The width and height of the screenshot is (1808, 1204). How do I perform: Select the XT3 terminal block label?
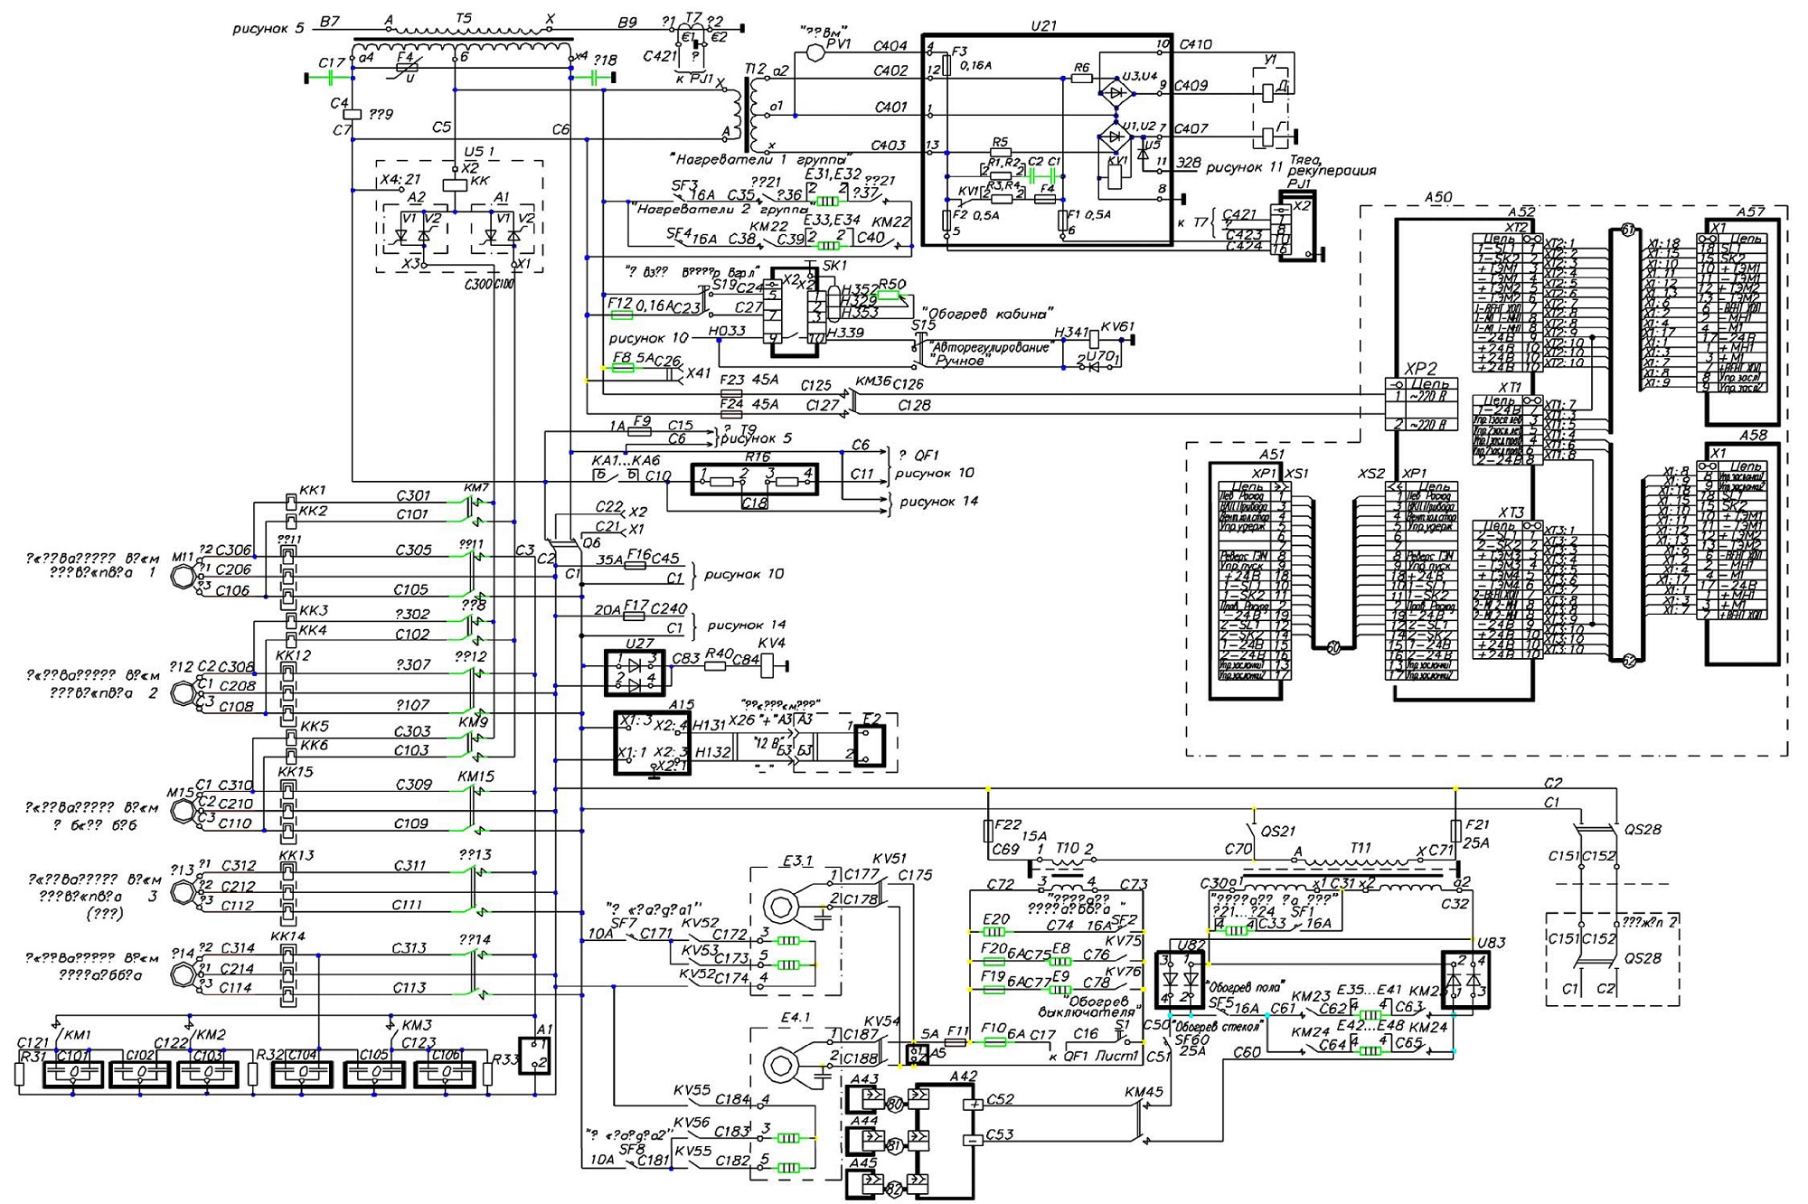(1511, 513)
